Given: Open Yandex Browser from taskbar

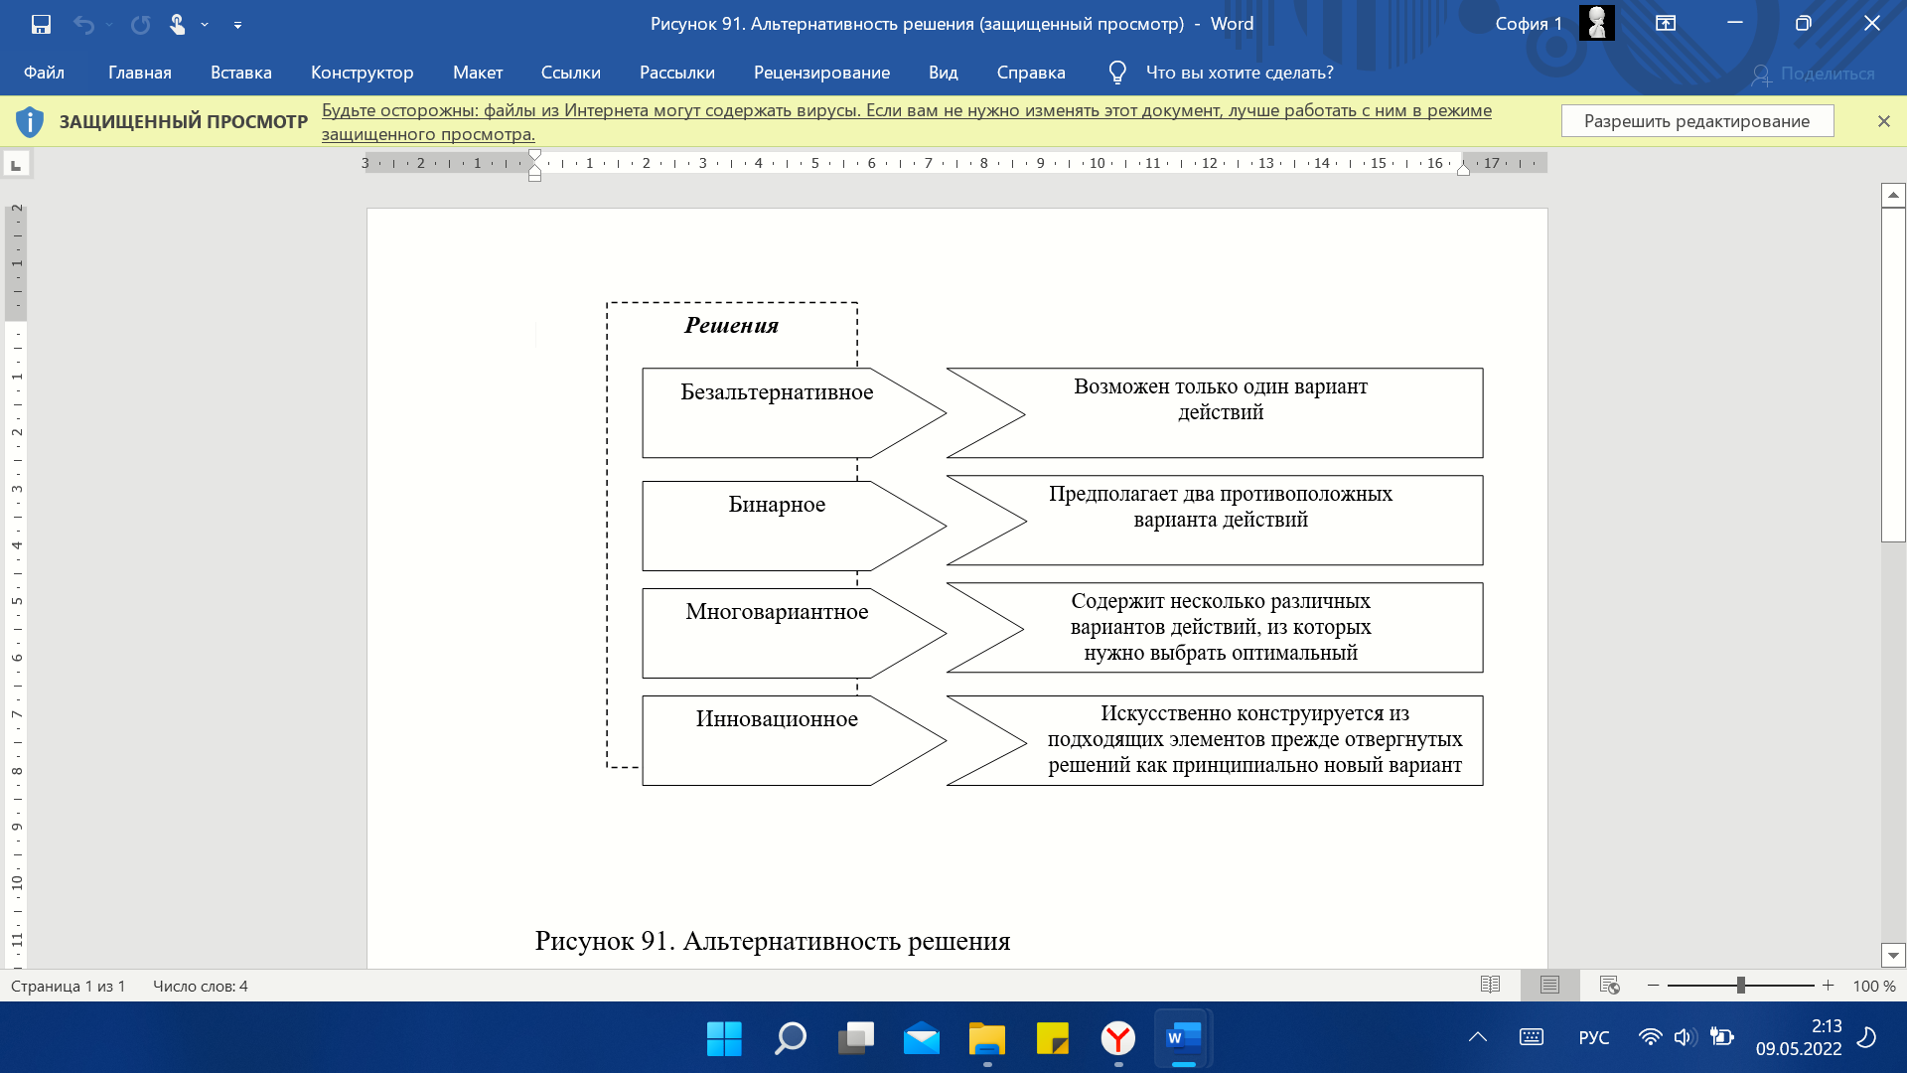Looking at the screenshot, I should tap(1118, 1039).
